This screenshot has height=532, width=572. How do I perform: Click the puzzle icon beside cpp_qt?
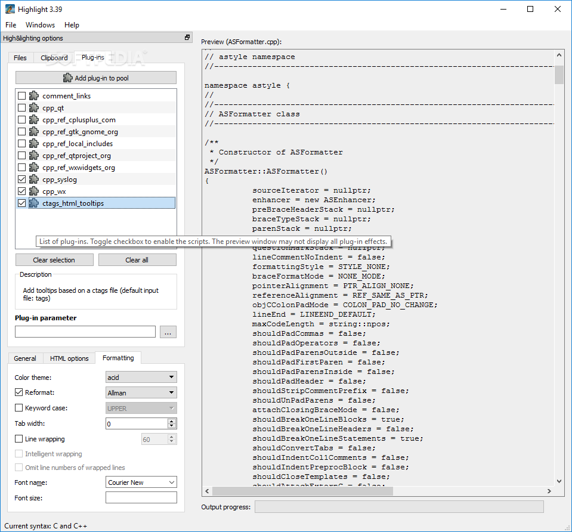[34, 108]
